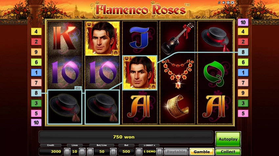This screenshot has height=156, width=279.
Task: Mute sound with the speaker icon
Action: click(x=224, y=3)
